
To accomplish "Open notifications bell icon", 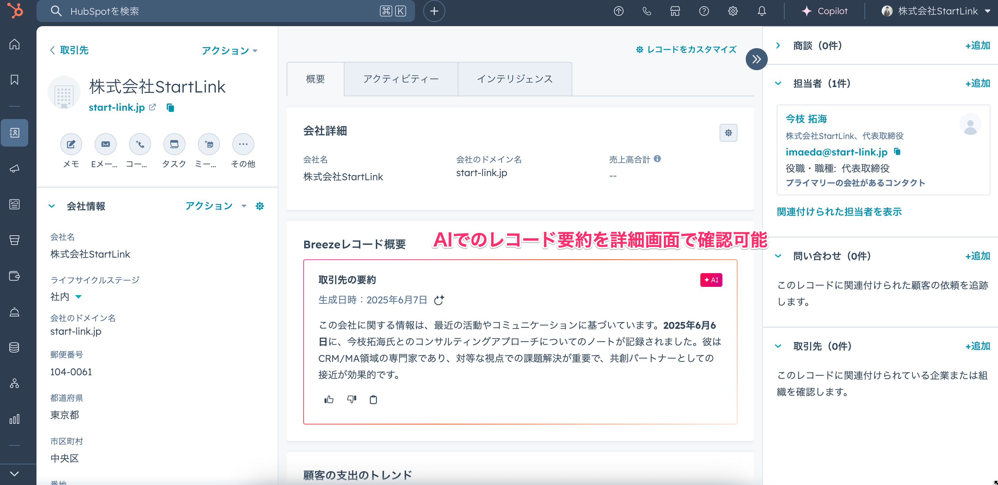I will [x=762, y=11].
